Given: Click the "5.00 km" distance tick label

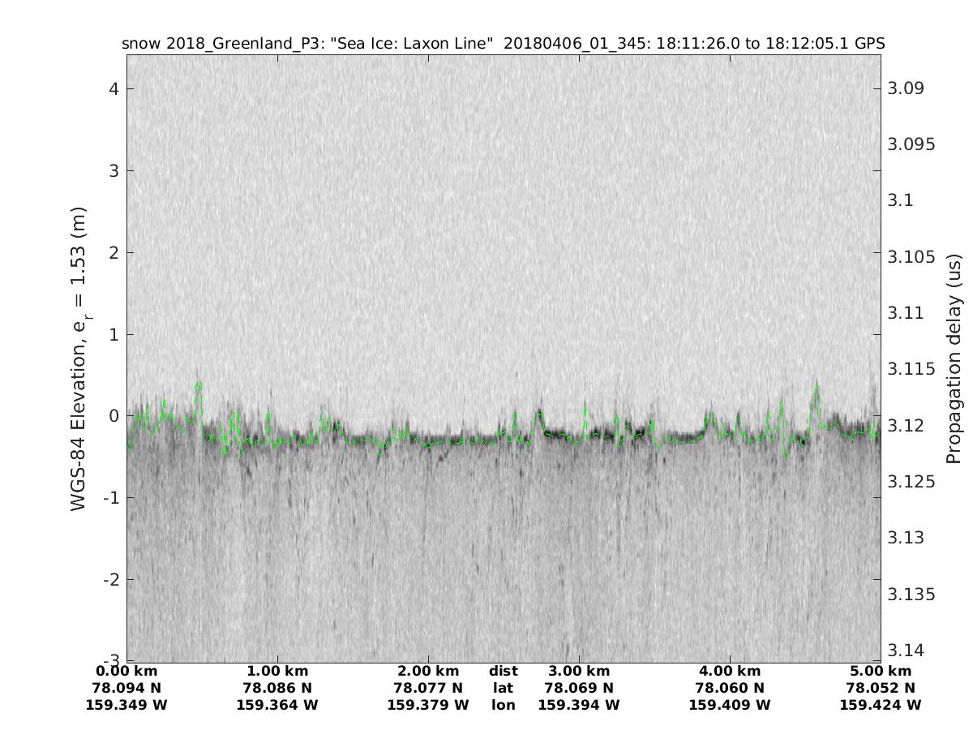Looking at the screenshot, I should [x=881, y=671].
